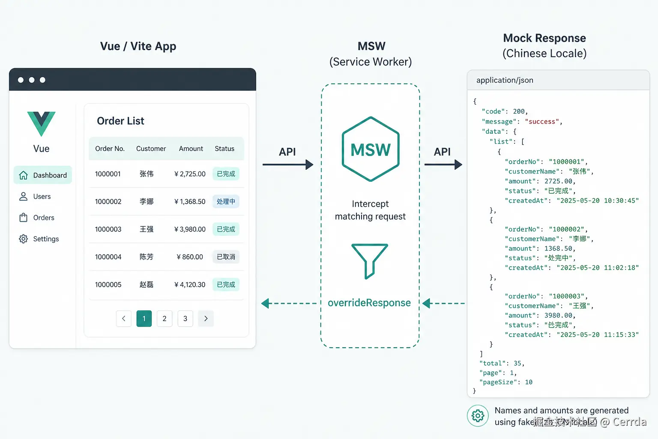Click the 已取消 badge for order 1000004
Image resolution: width=658 pixels, height=439 pixels.
tap(226, 257)
